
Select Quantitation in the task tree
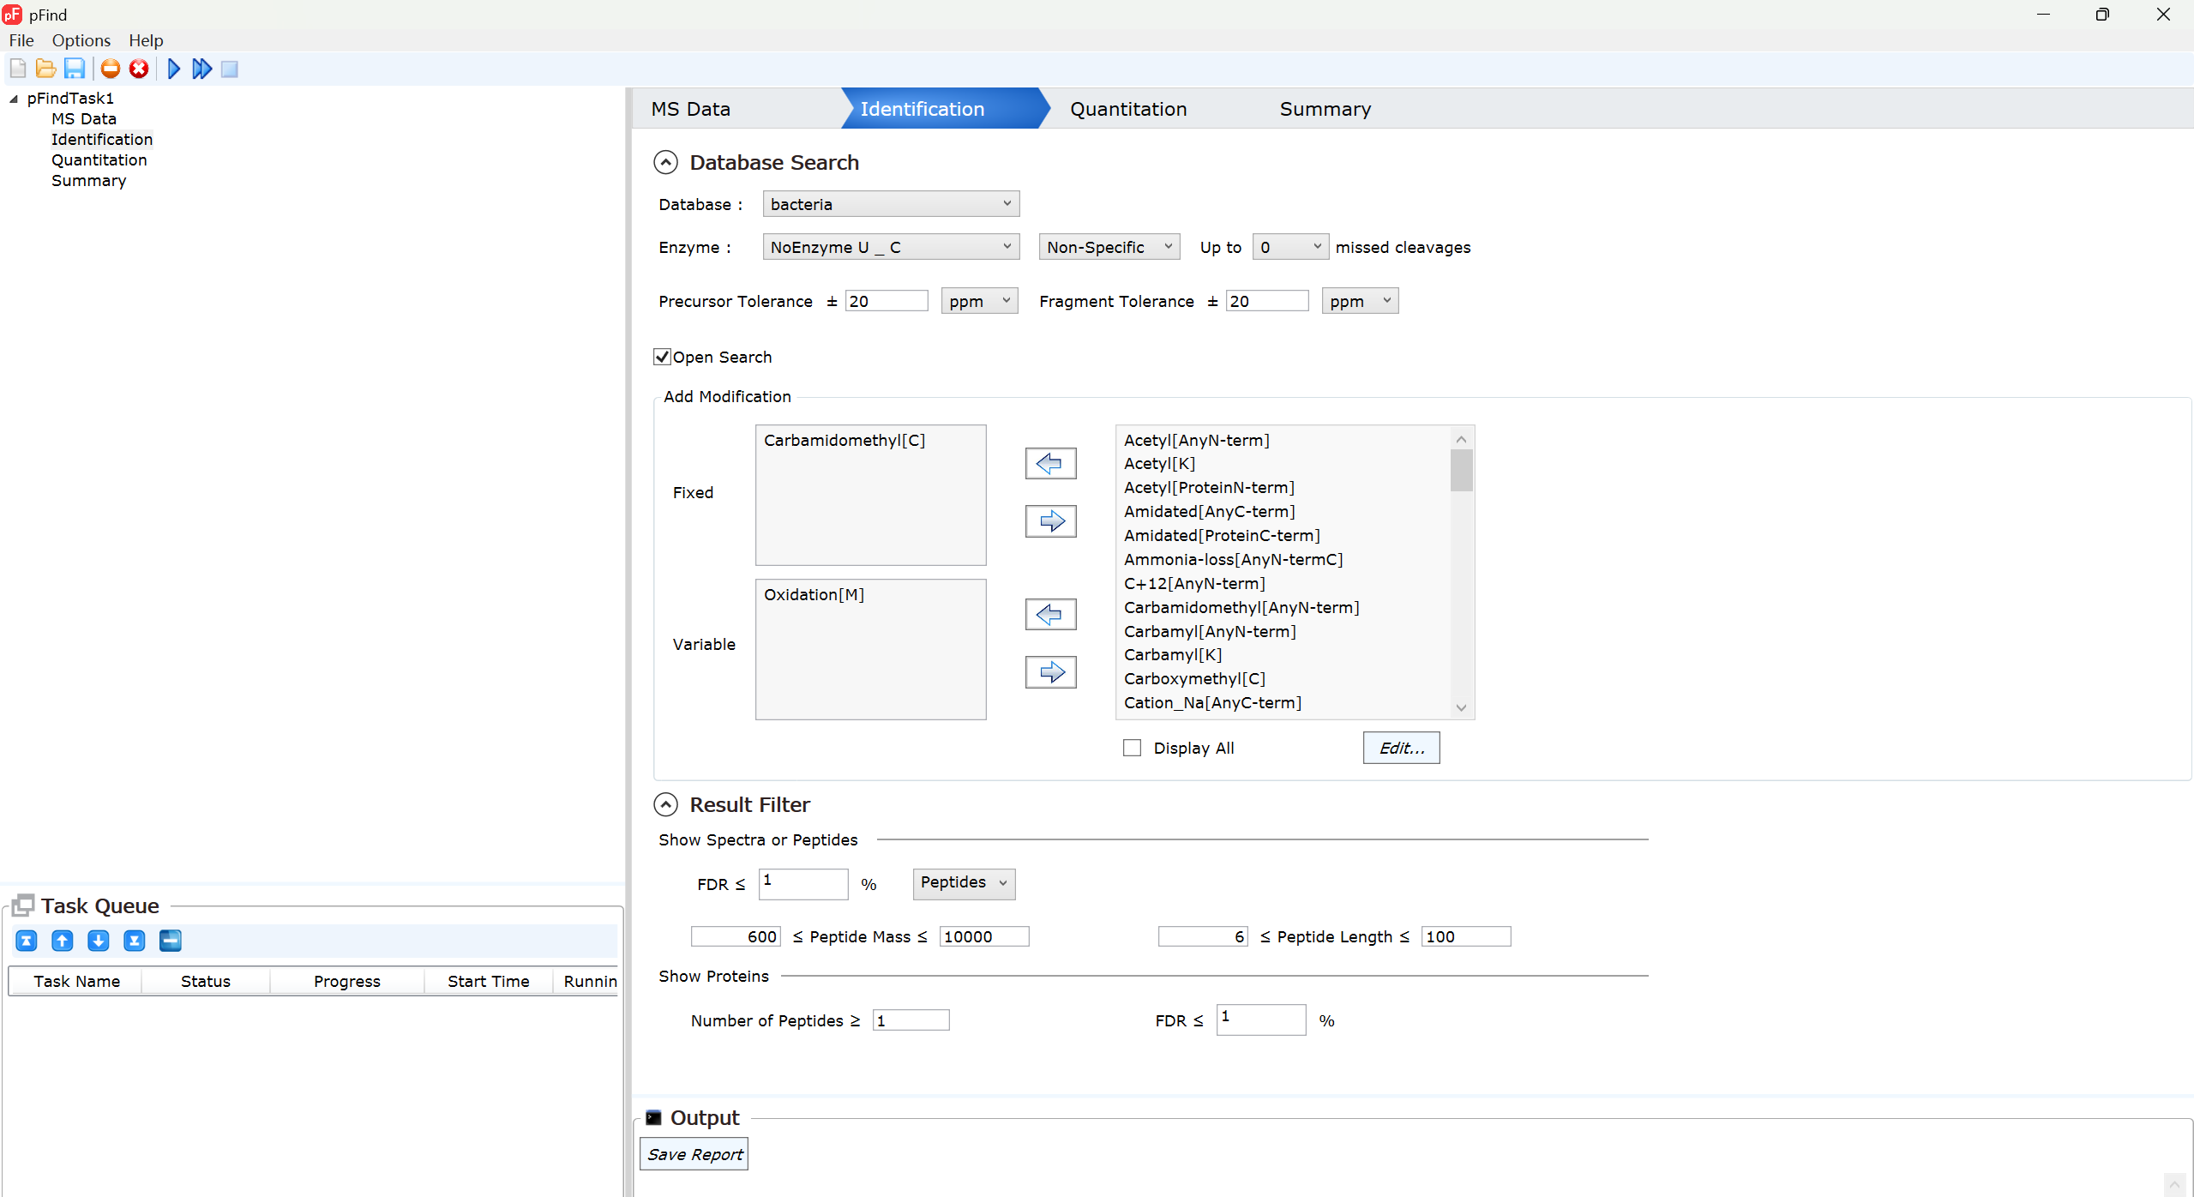click(x=99, y=160)
